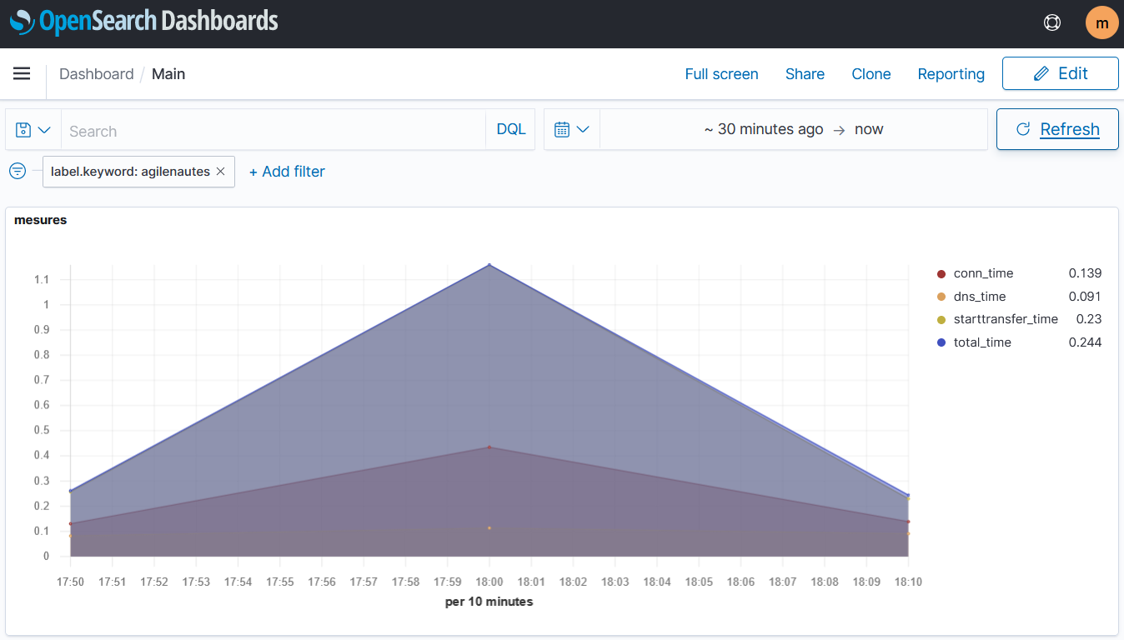Open the user avatar menu

1101,22
